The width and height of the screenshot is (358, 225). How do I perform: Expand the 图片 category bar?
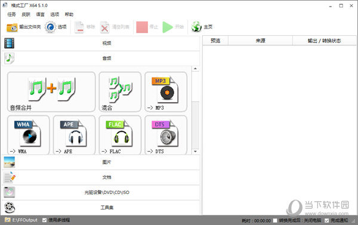click(101, 162)
